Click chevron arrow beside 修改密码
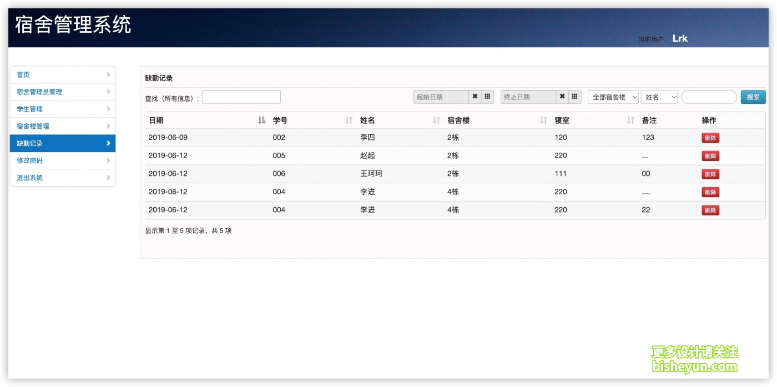Viewport: 777px width, 387px height. (108, 160)
